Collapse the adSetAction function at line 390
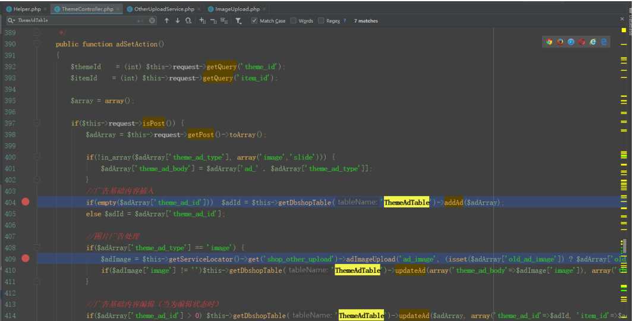The image size is (633, 321). [36, 43]
